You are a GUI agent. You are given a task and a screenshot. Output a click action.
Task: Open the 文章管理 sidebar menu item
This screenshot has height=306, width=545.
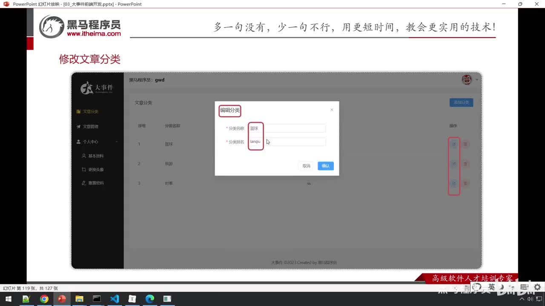tap(87, 127)
